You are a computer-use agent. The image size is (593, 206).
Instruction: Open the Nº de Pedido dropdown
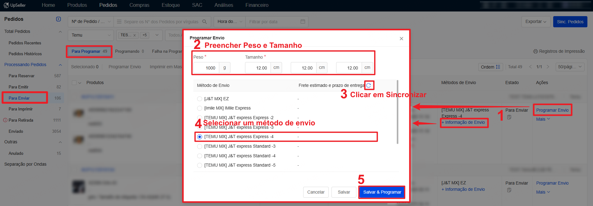coord(91,22)
